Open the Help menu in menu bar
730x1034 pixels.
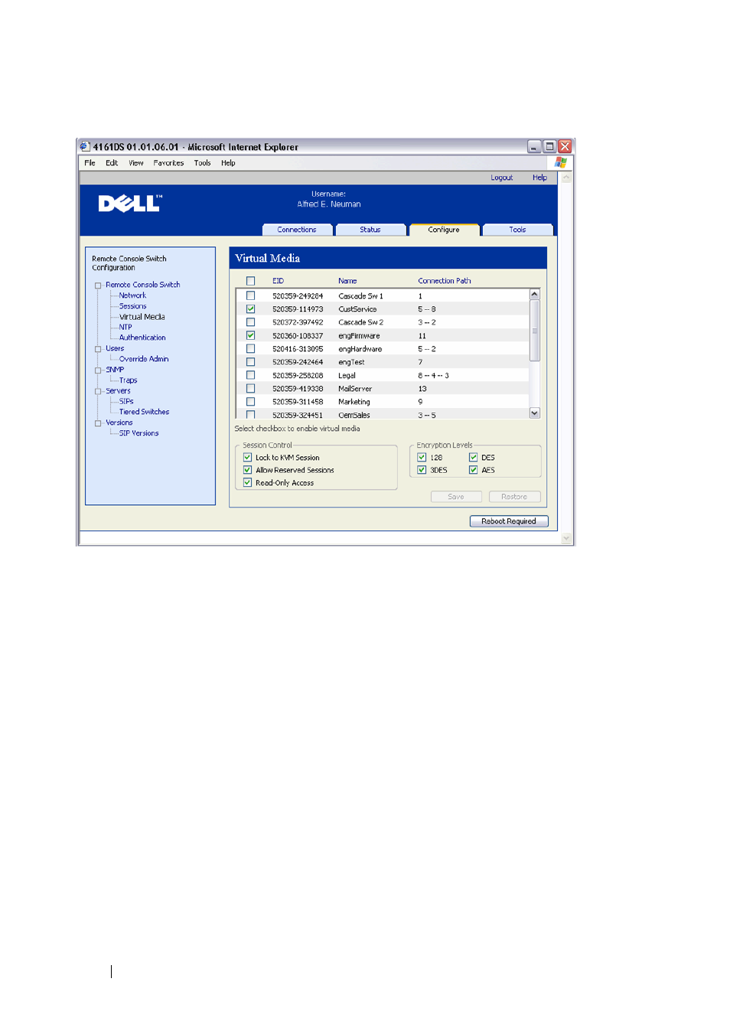(x=228, y=163)
